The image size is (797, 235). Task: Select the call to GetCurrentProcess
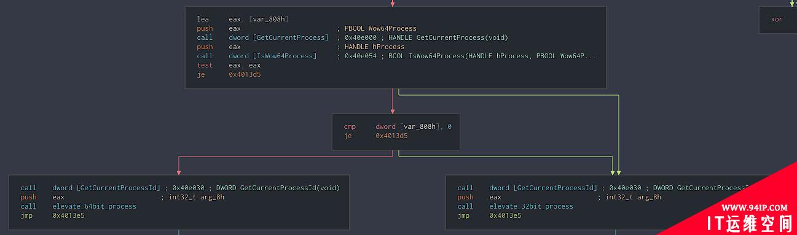[263, 37]
